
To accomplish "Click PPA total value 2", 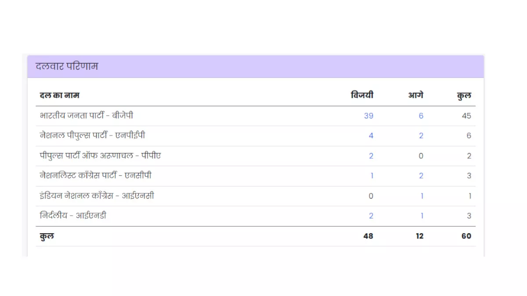I will [x=469, y=156].
